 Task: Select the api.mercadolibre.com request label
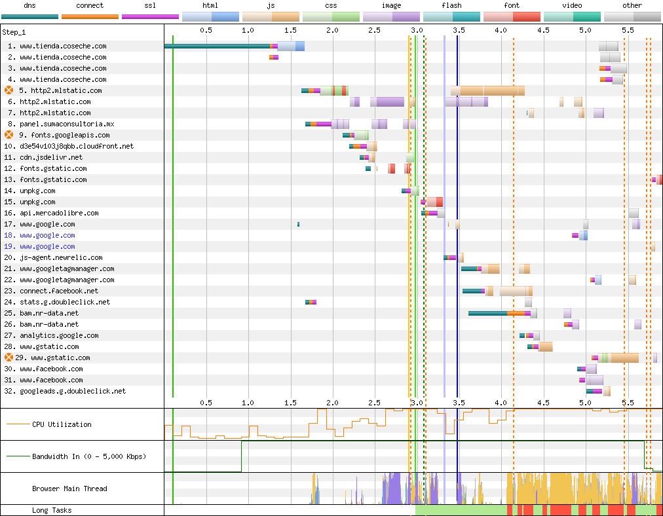(59, 213)
